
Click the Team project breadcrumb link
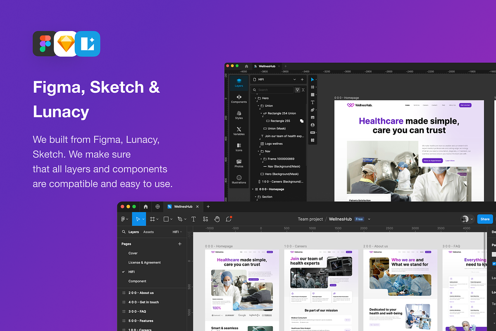(310, 219)
